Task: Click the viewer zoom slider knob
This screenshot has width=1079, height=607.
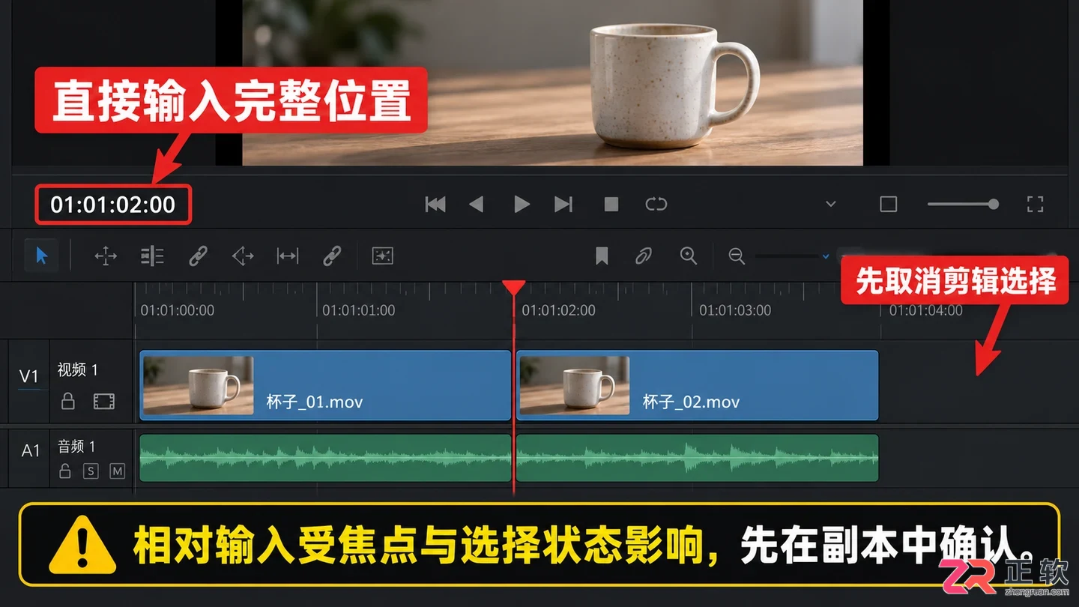Action: (993, 204)
